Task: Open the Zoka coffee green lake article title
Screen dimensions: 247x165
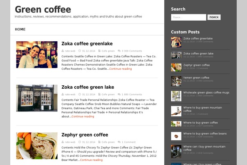Action: [88, 87]
